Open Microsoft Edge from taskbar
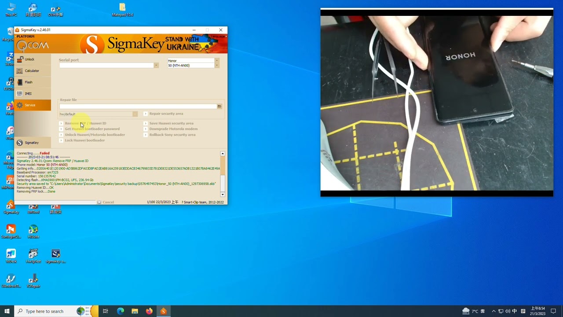 coord(120,311)
